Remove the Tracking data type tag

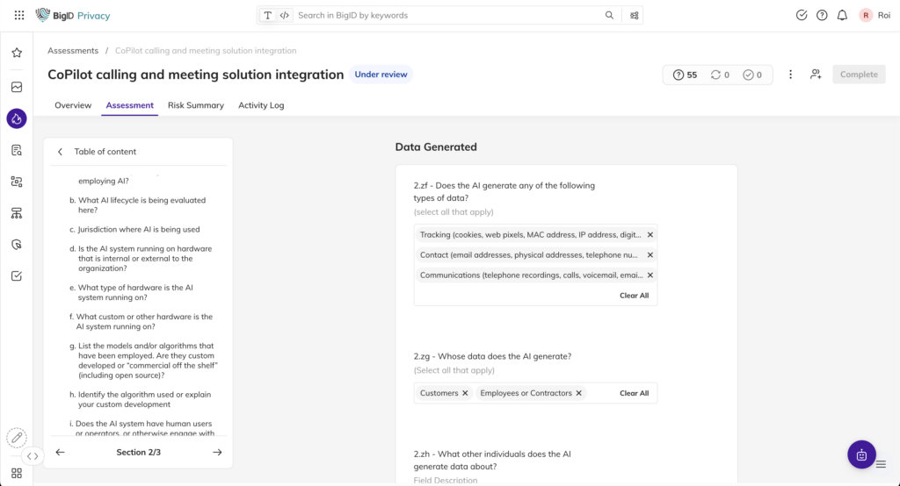click(x=650, y=235)
